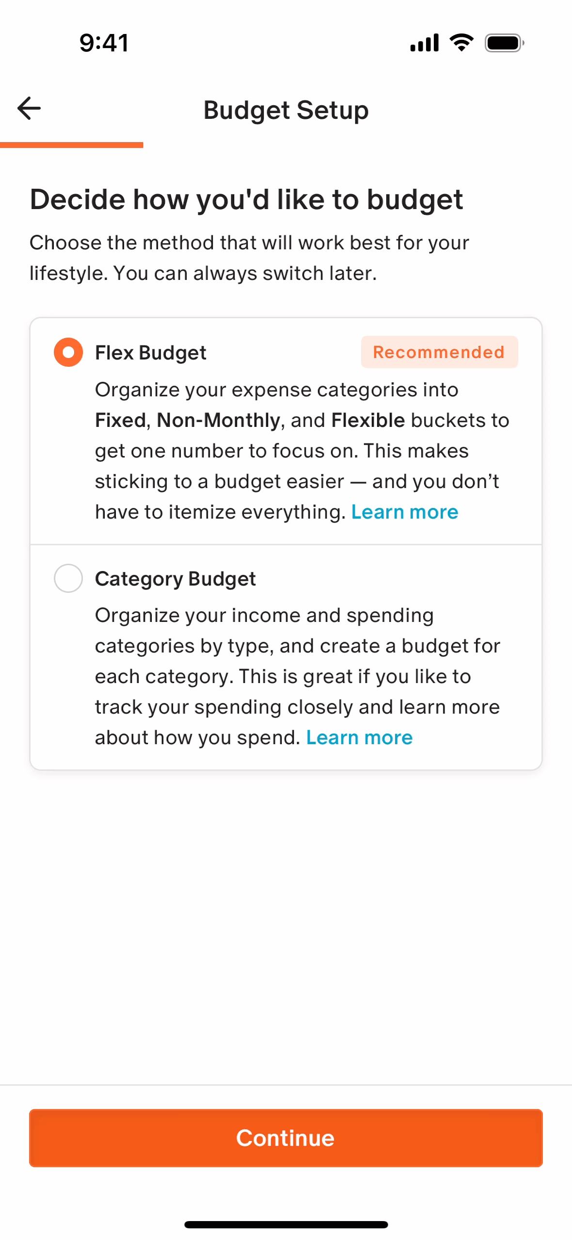
Task: Tap the 9:41 clock in status bar
Action: point(104,43)
